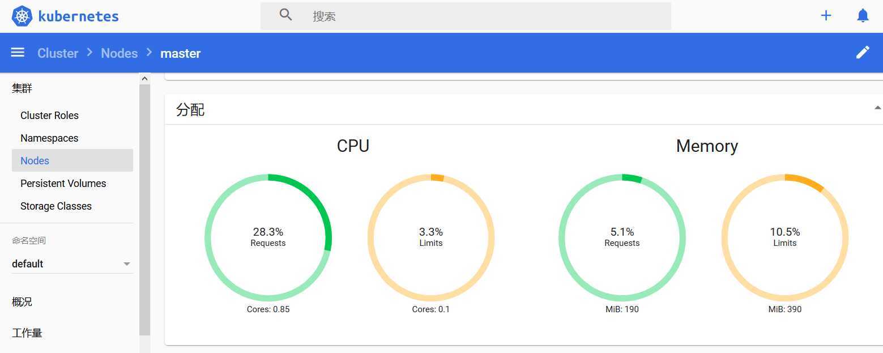Click the chevron between Nodes and master

(x=149, y=52)
